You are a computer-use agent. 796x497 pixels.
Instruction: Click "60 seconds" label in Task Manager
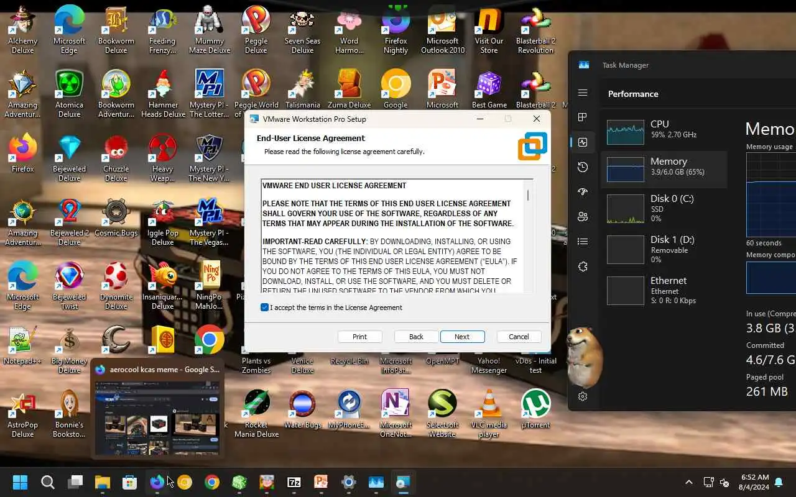click(x=764, y=243)
